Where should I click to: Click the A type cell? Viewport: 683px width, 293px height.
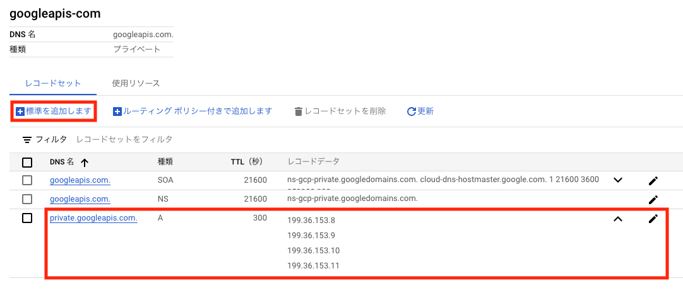point(160,218)
